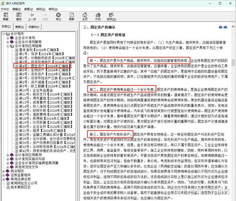Open the 帮助(H) menu
This screenshot has height=201, width=236.
click(53, 9)
